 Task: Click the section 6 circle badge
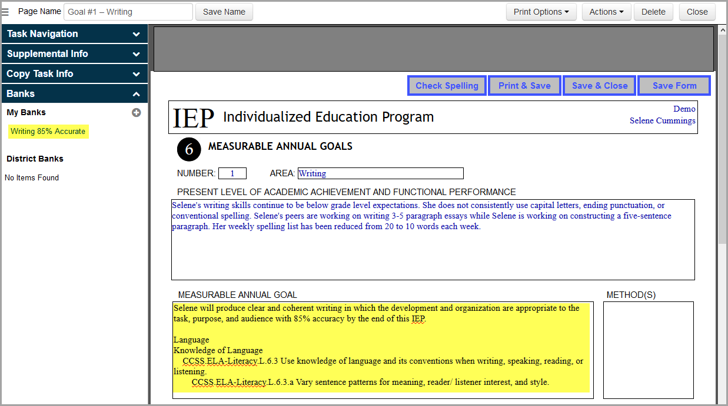point(189,149)
